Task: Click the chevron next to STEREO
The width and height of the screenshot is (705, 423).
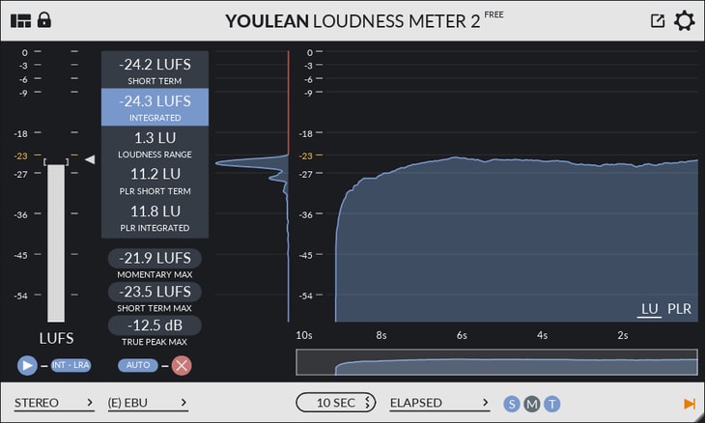Action: tap(90, 403)
